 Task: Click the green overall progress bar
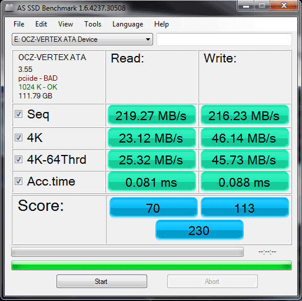151,266
